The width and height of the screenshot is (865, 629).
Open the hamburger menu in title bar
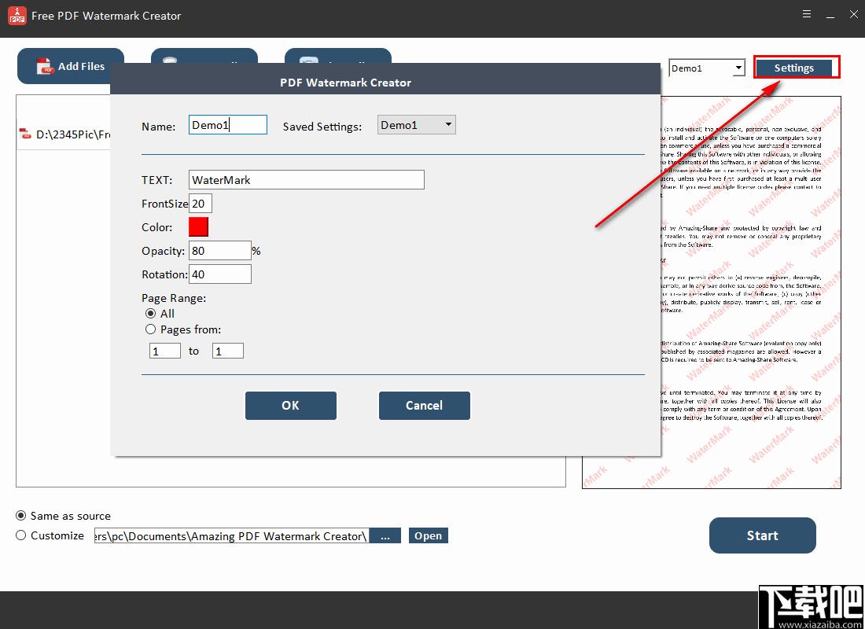pyautogui.click(x=807, y=14)
